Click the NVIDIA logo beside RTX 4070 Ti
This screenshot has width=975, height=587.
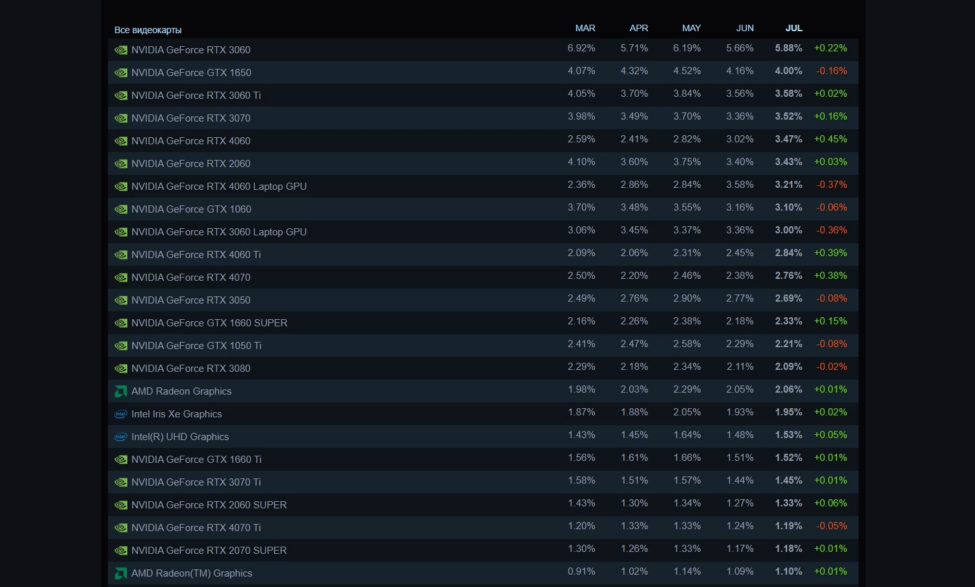tap(121, 528)
